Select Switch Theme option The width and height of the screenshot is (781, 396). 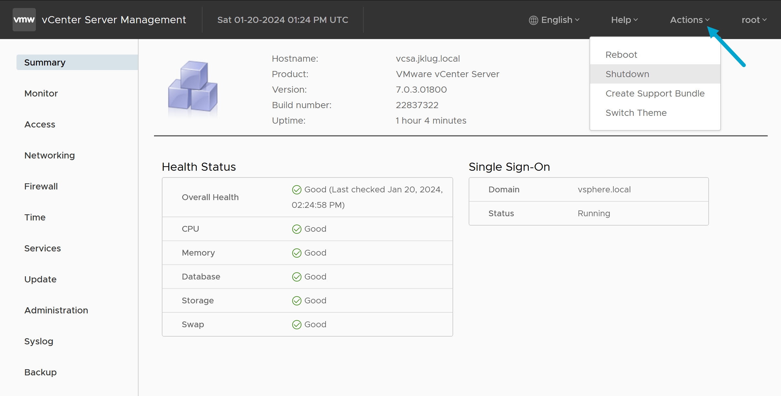click(636, 113)
